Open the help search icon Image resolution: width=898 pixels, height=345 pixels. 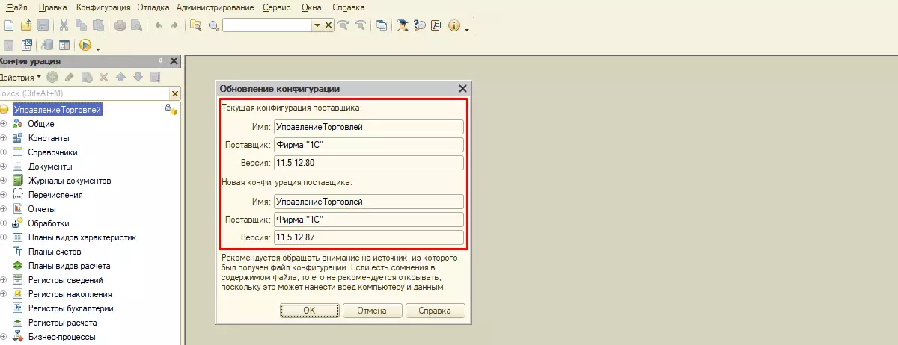click(420, 25)
